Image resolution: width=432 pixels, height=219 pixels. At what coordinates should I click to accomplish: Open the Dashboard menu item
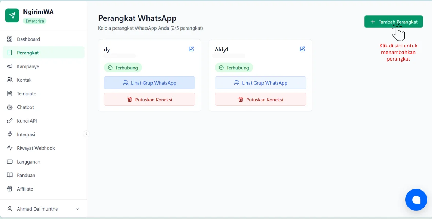coord(44,39)
